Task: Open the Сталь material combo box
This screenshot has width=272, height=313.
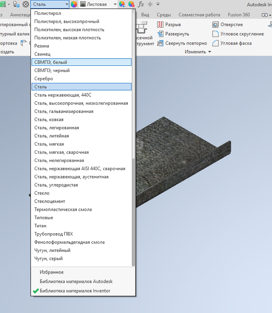Action: click(x=50, y=4)
